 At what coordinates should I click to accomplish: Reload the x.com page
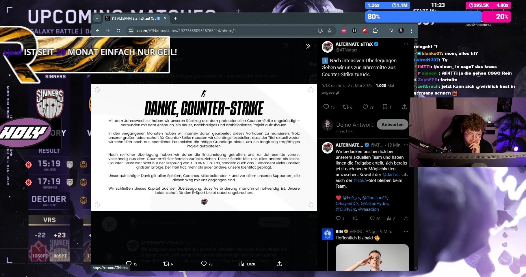click(118, 31)
